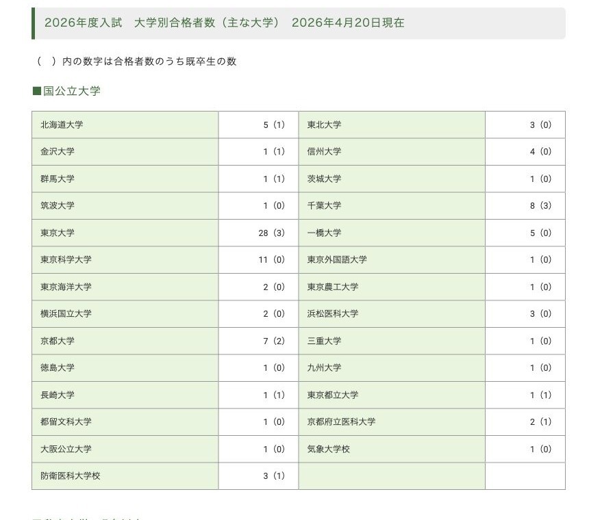
Task: Click the 金沢大学 row label
Action: (x=58, y=152)
